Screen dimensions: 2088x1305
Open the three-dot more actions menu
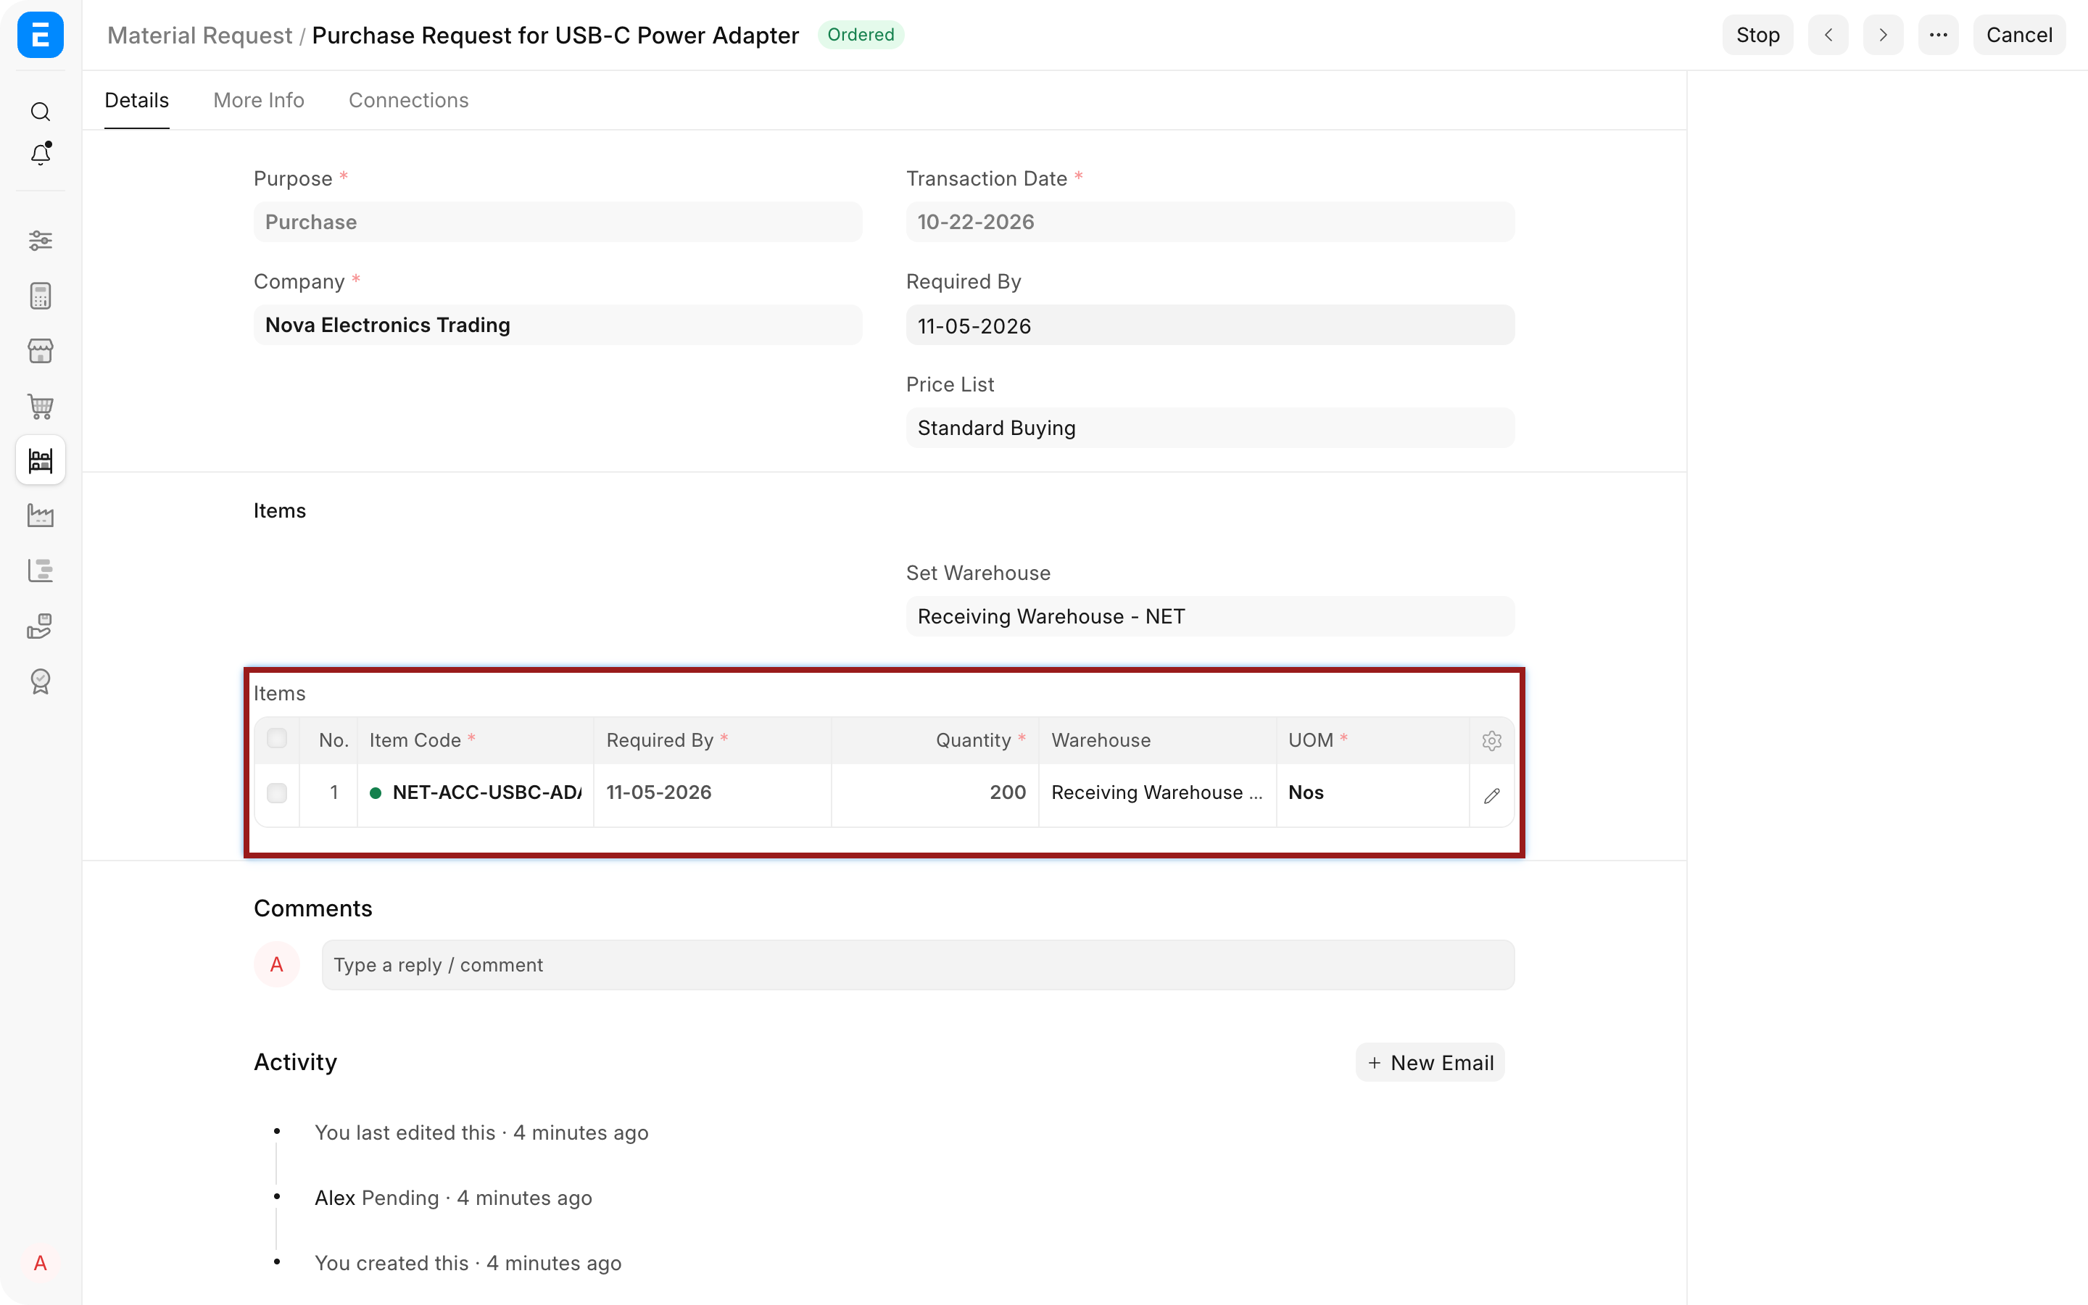tap(1939, 35)
